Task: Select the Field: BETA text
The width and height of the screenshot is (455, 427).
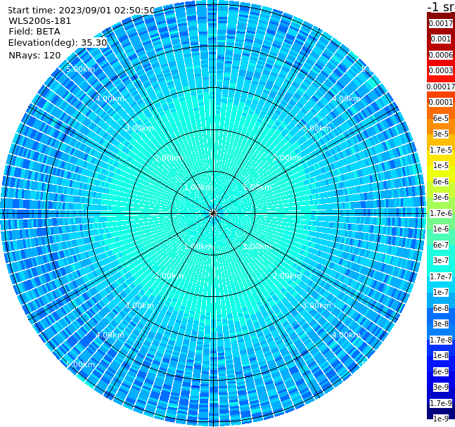Action: click(34, 32)
